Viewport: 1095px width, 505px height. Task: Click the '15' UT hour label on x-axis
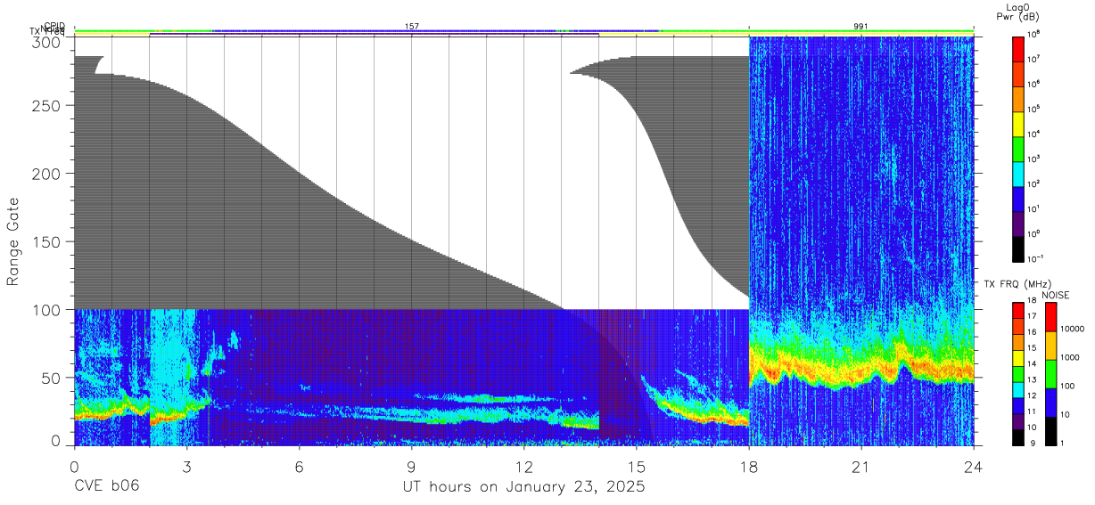coord(637,467)
